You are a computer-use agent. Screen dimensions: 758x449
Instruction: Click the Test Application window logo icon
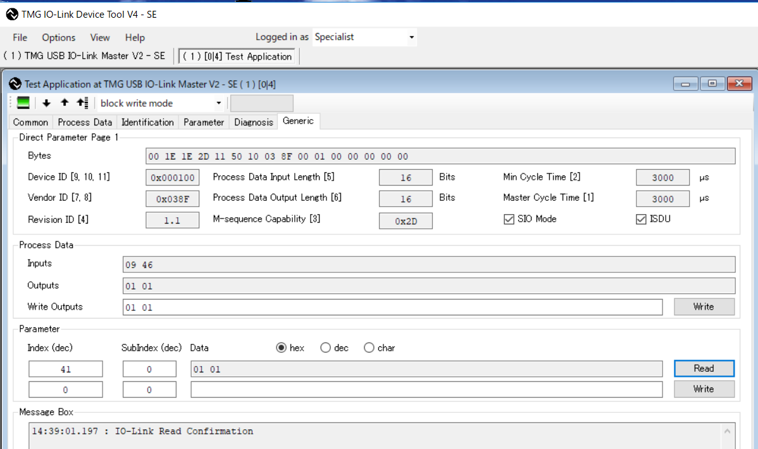pyautogui.click(x=15, y=84)
